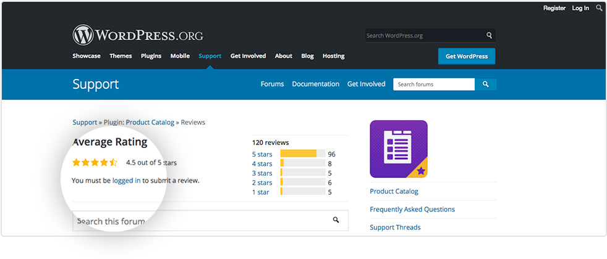Click the Average Rating heading
This screenshot has height=259, width=607.
tap(110, 142)
